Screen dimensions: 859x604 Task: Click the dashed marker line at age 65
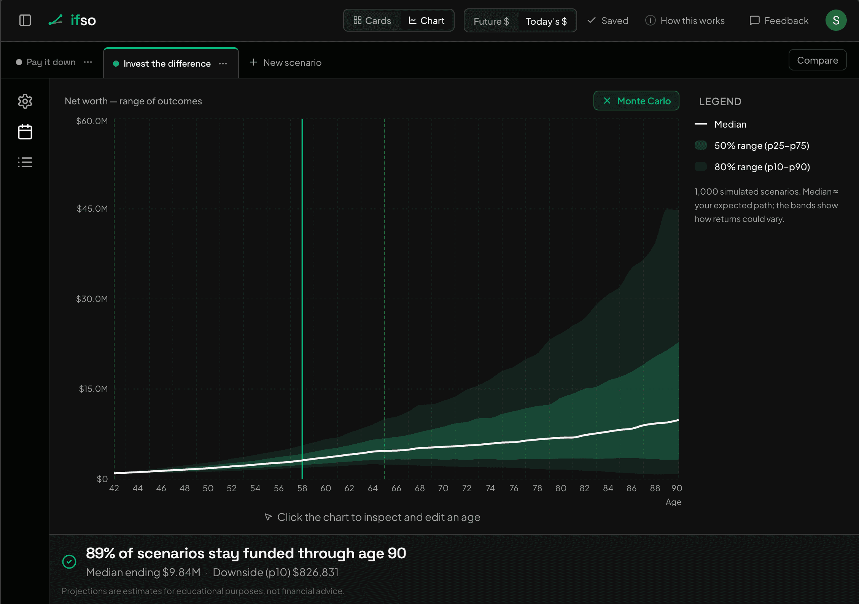[x=384, y=299]
